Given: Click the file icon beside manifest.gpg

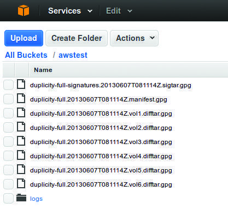Looking at the screenshot, I should (x=21, y=98).
